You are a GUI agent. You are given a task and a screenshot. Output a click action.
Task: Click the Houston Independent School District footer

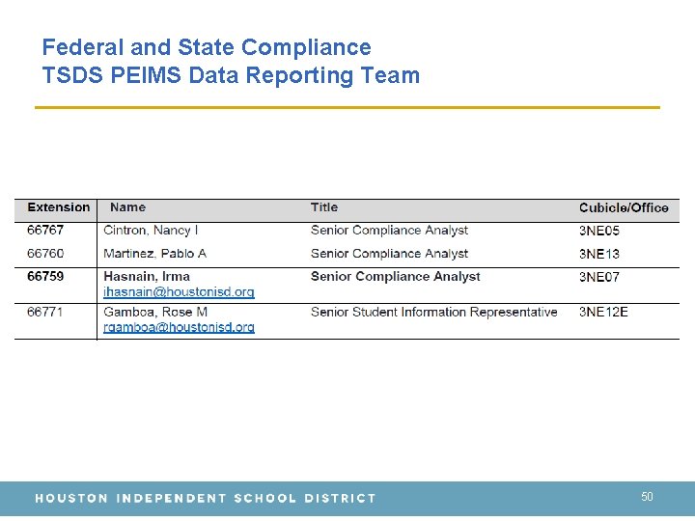coord(206,499)
